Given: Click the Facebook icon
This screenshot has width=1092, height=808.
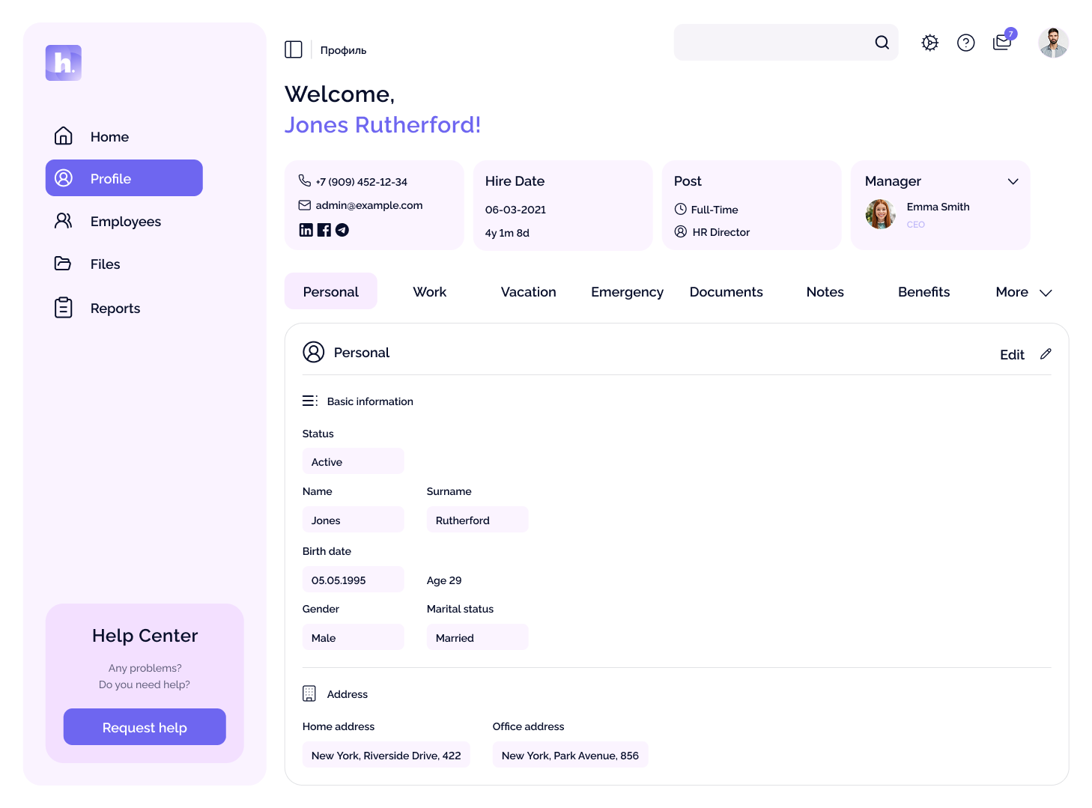Looking at the screenshot, I should [324, 230].
